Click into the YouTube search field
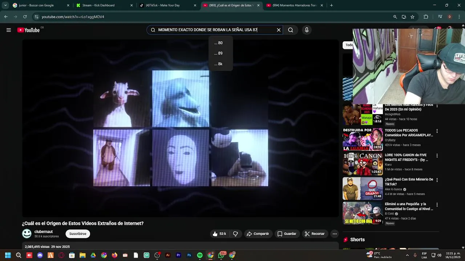The image size is (465, 261). click(x=214, y=30)
